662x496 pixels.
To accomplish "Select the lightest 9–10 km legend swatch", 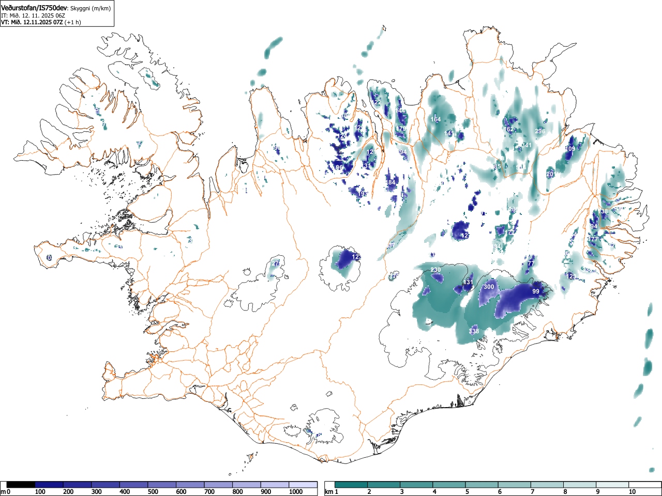I will click(x=612, y=485).
